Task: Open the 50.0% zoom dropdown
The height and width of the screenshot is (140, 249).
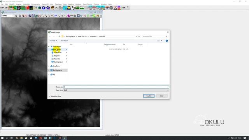Action: tap(12, 16)
